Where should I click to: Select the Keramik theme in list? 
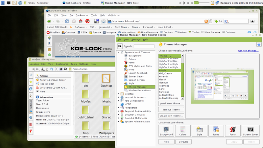(x=163, y=76)
